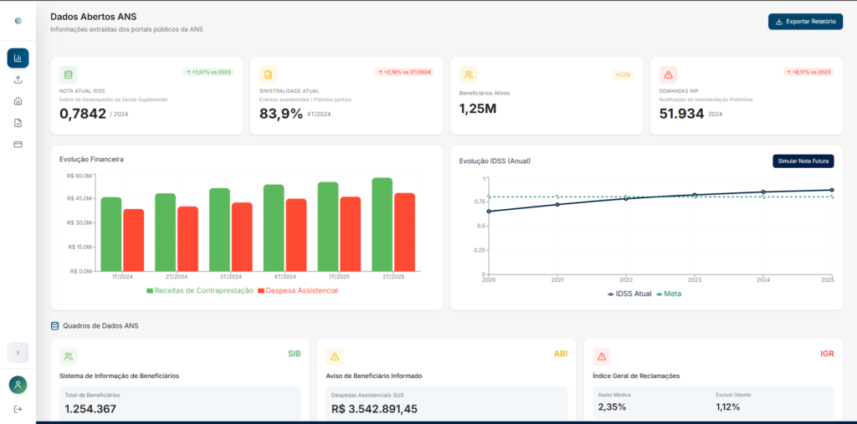The width and height of the screenshot is (857, 424).
Task: Click the logout icon at sidebar bottom
Action: tap(18, 409)
